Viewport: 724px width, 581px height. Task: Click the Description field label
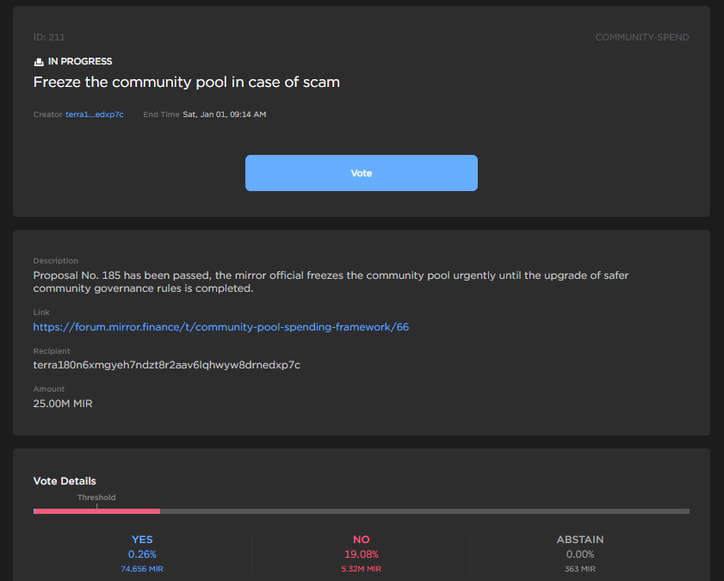tap(56, 261)
